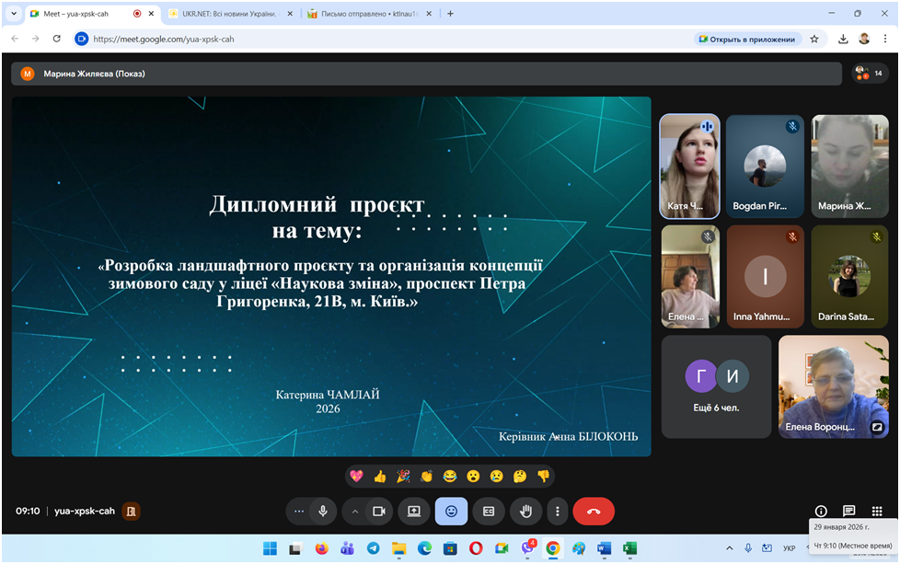Hide the emoji reactions bar
The width and height of the screenshot is (900, 564).
(x=451, y=511)
